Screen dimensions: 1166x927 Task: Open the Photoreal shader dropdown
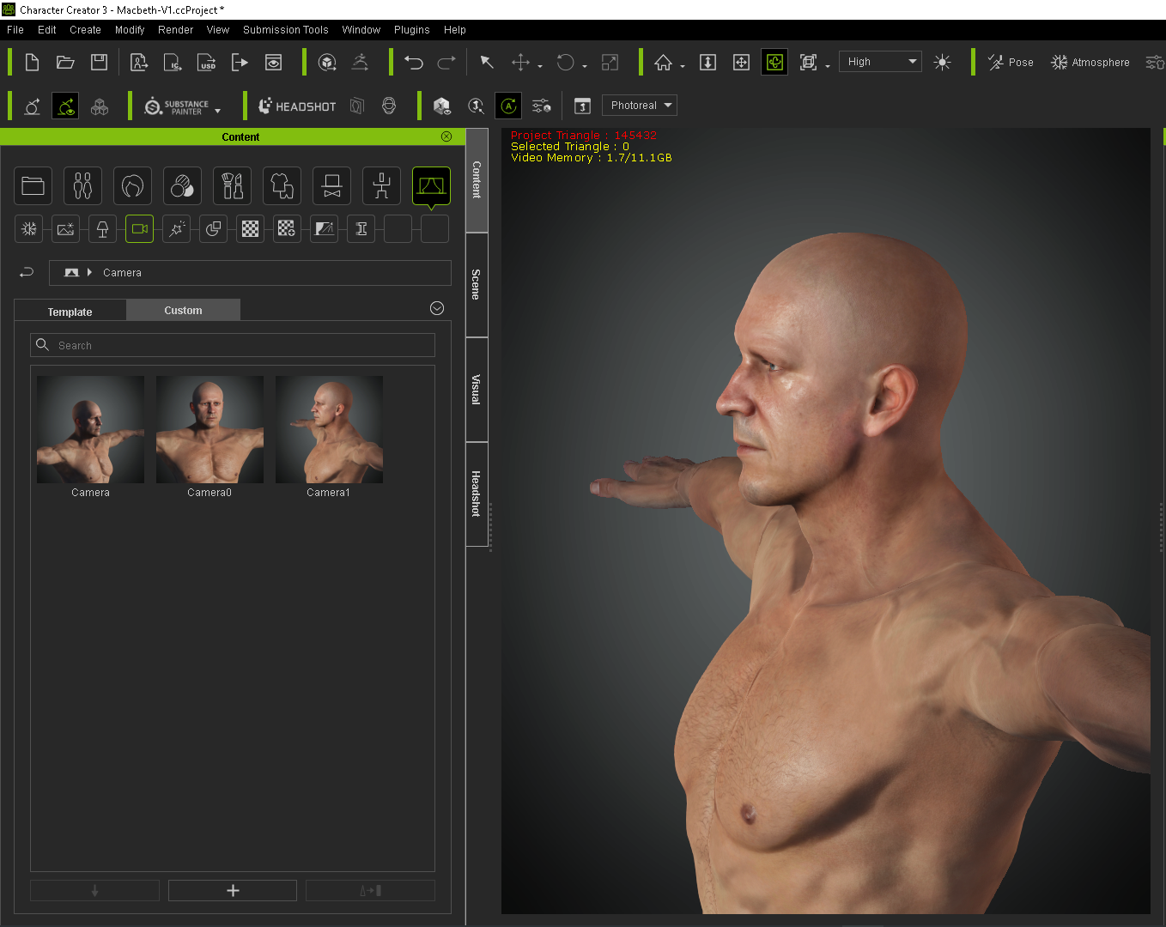pyautogui.click(x=640, y=105)
